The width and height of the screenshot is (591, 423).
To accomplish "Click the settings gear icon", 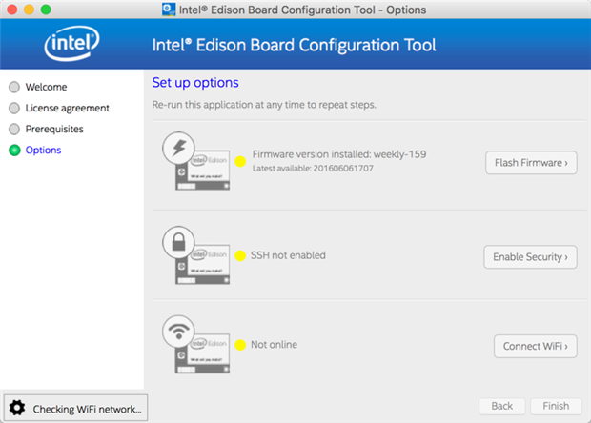I will [17, 409].
